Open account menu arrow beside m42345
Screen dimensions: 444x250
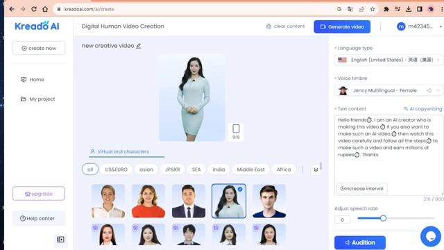click(441, 26)
